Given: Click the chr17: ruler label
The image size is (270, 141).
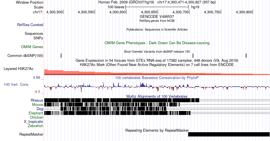Looking at the screenshot, I should [x=38, y=12].
